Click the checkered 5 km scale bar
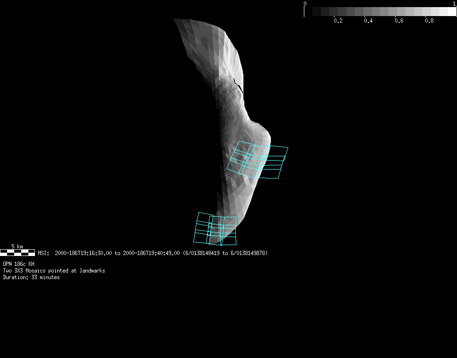The height and width of the screenshot is (358, 457). pyautogui.click(x=17, y=253)
